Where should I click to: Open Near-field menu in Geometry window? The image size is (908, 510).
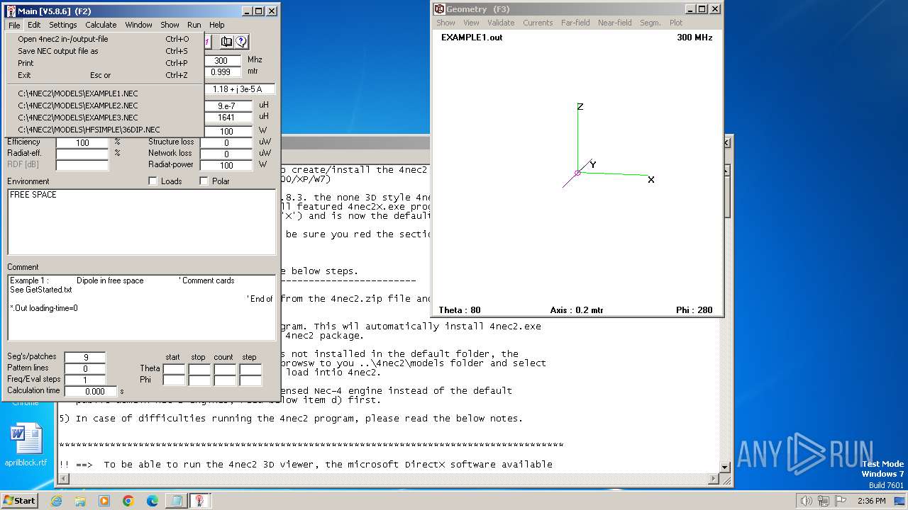tap(614, 23)
